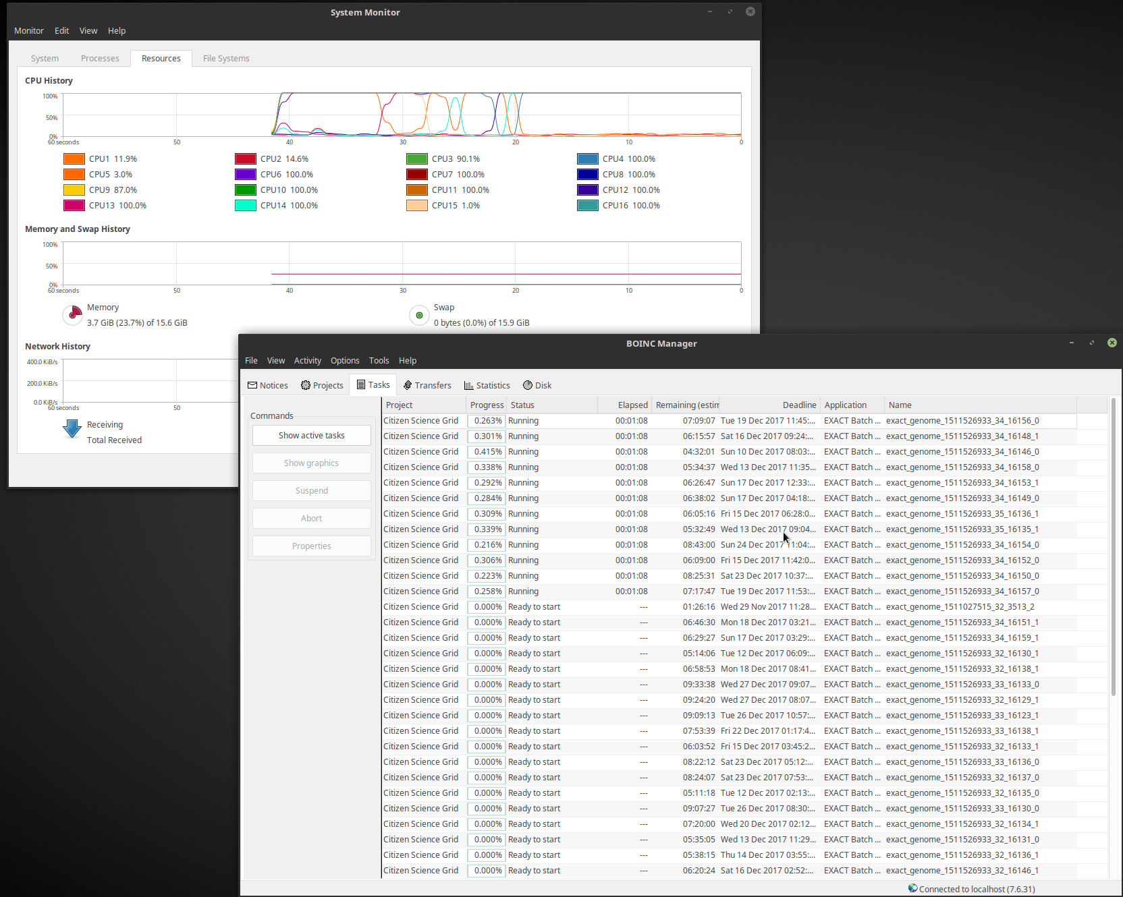The width and height of the screenshot is (1123, 897).
Task: Sort tasks by Name column header
Action: (980, 405)
